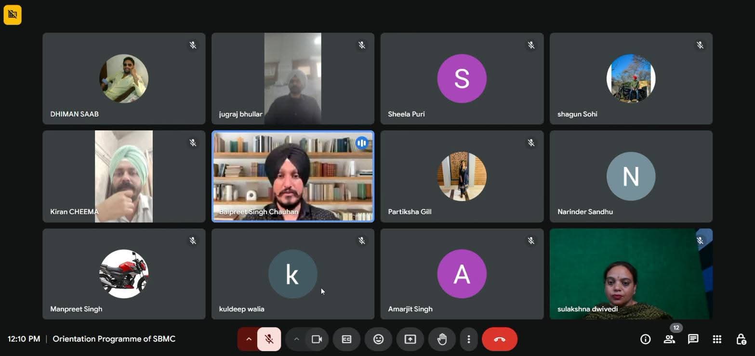Click the name label kuldeep walia
The height and width of the screenshot is (356, 755).
[x=241, y=309]
